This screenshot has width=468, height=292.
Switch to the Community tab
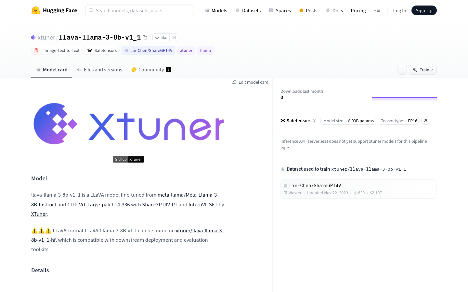pos(151,69)
